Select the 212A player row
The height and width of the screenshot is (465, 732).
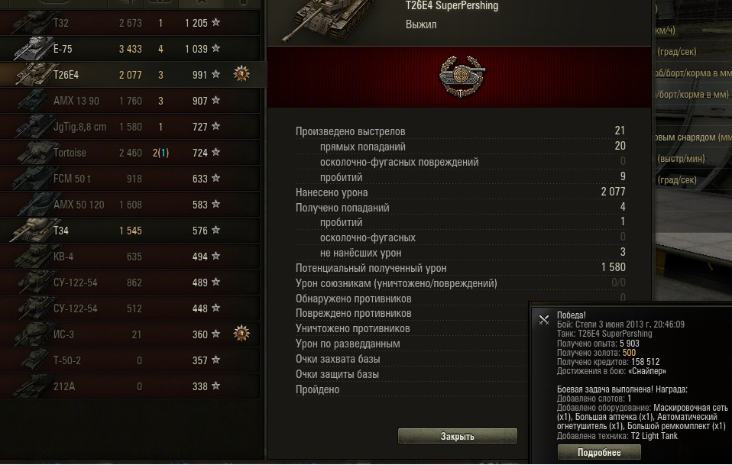click(x=130, y=386)
